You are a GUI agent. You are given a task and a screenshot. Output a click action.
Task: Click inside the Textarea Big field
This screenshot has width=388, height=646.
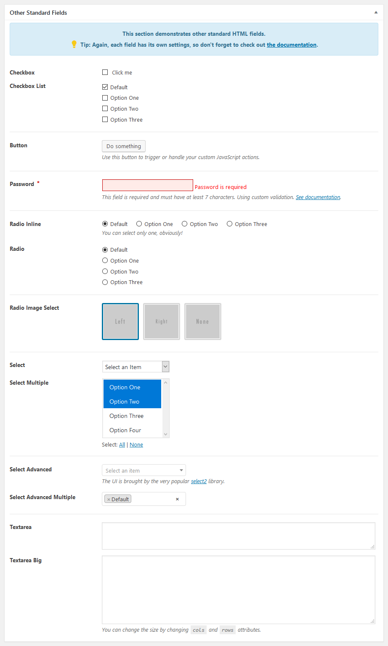click(238, 590)
